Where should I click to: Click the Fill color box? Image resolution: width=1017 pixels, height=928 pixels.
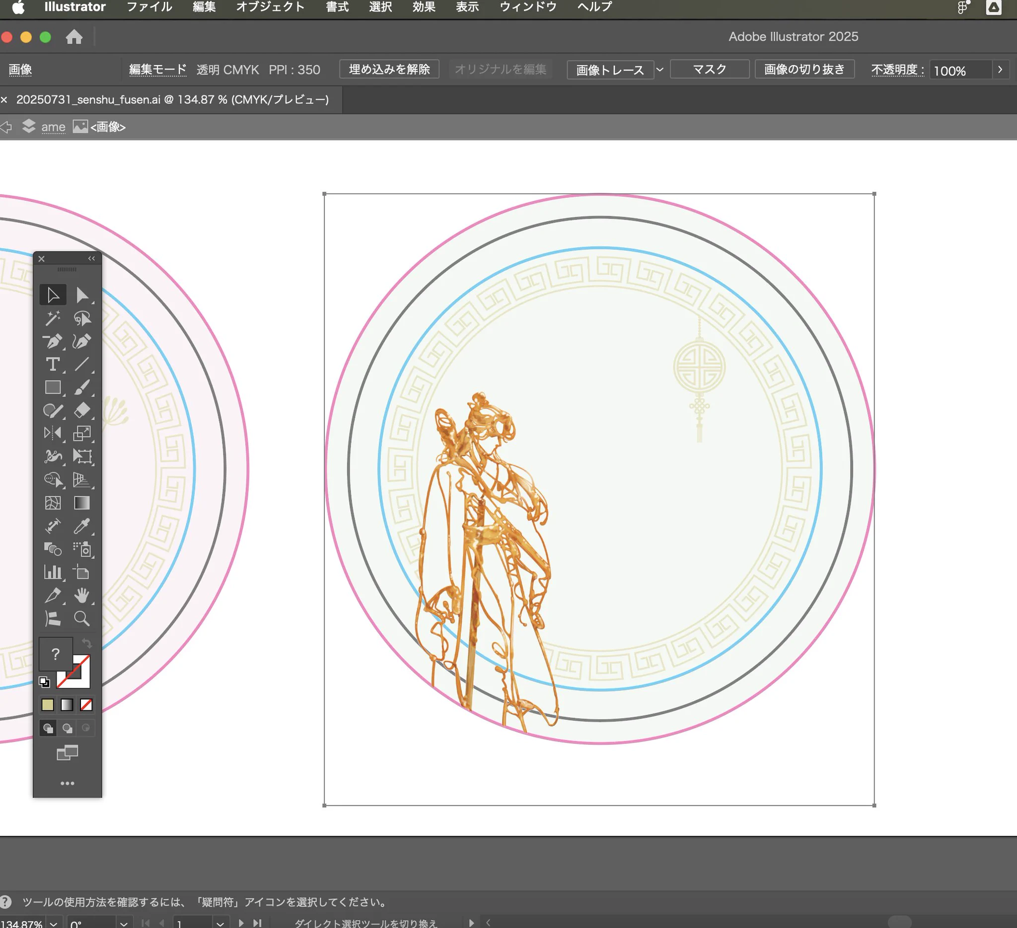[56, 654]
